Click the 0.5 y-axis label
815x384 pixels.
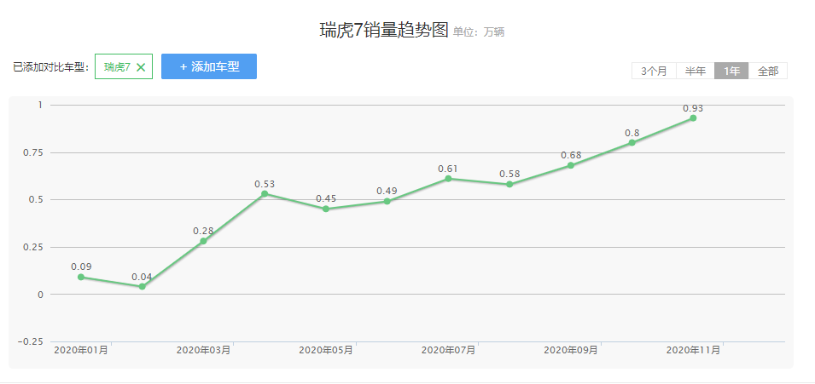coord(37,200)
